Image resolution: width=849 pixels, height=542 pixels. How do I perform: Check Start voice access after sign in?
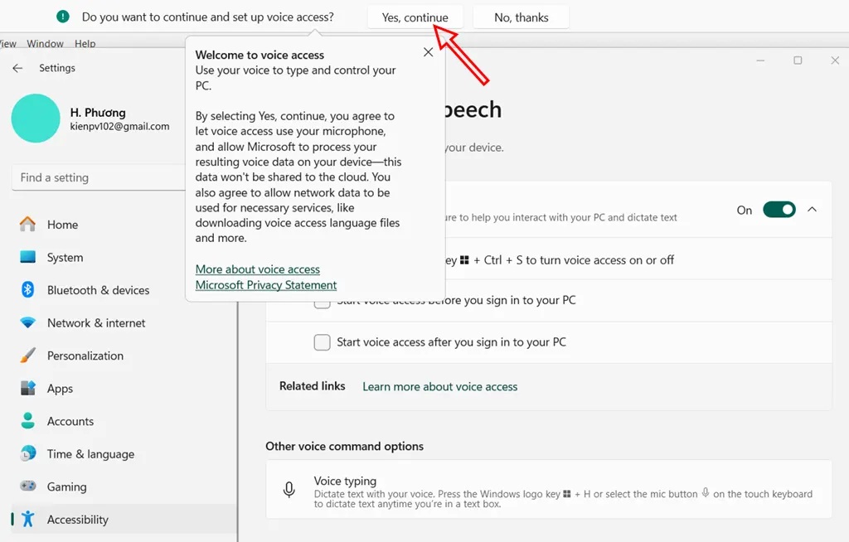322,342
